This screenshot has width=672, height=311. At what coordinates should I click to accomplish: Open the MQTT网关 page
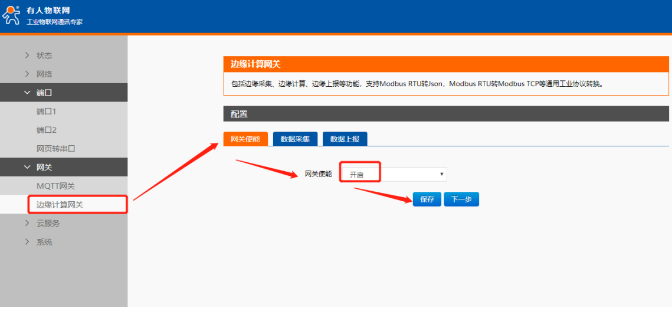pos(55,186)
